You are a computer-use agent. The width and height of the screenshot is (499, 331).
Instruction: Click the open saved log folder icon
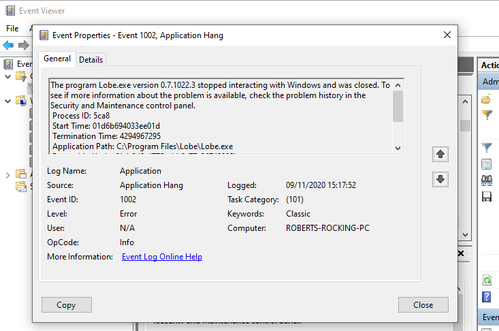click(487, 99)
